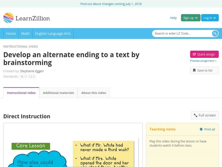
Task: Select the Instructional video tab
Action: (x=21, y=93)
